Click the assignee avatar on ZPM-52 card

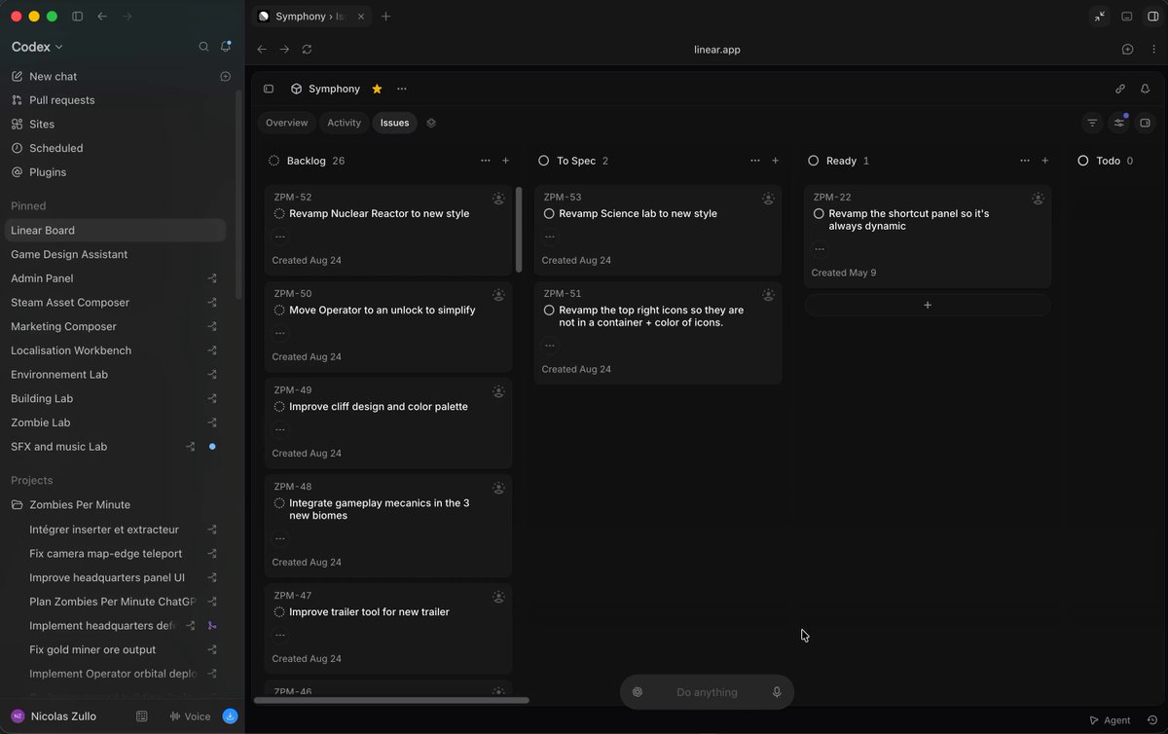(498, 198)
